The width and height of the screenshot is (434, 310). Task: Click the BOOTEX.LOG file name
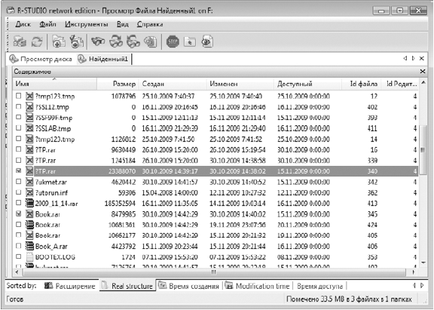[x=55, y=257]
